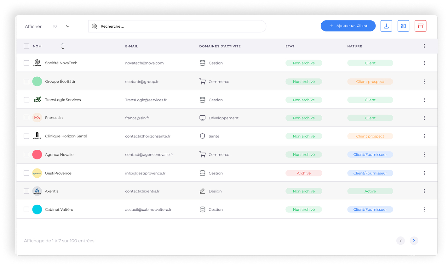The height and width of the screenshot is (266, 448).
Task: Tick the checkbox for Agence Novalie
Action: coord(26,155)
